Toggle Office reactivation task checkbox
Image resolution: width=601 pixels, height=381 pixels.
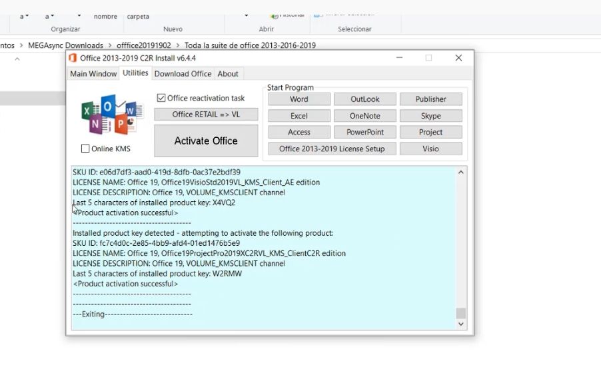click(161, 98)
